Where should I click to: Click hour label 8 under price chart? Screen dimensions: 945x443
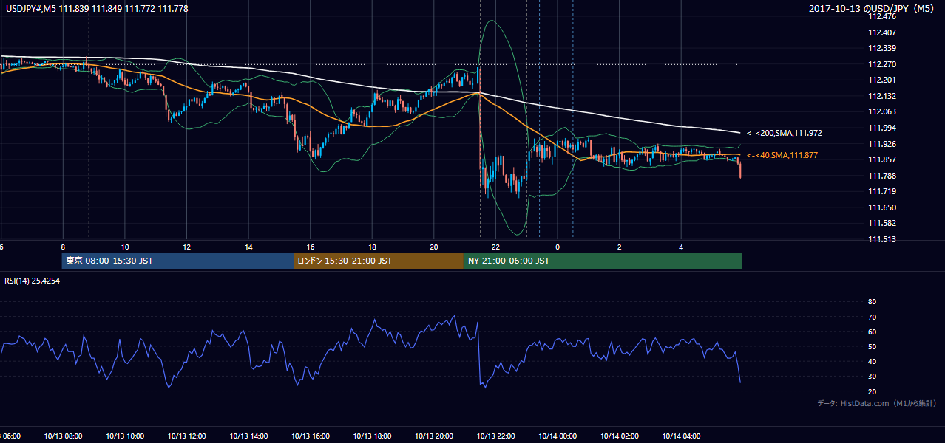63,247
